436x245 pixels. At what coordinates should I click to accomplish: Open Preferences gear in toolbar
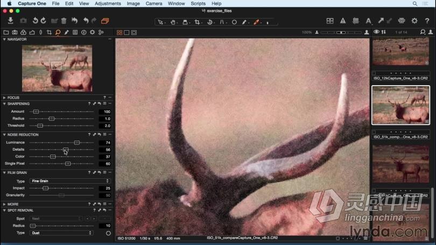(414, 21)
